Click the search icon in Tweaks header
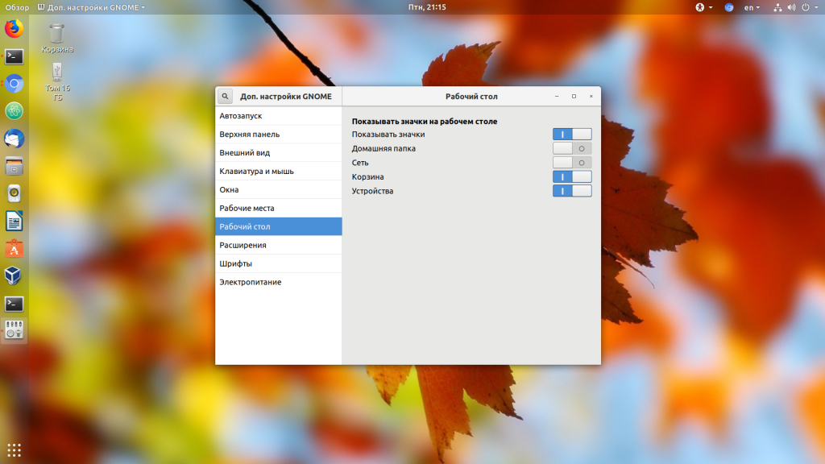825x464 pixels. (226, 96)
